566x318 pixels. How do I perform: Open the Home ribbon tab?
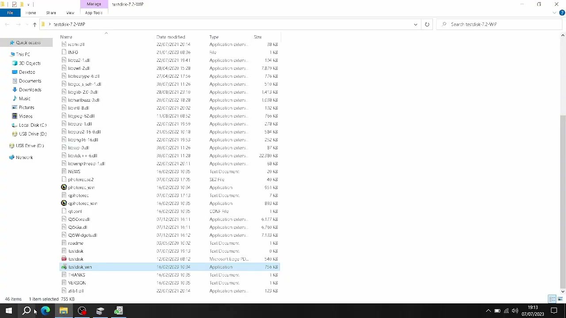click(31, 13)
